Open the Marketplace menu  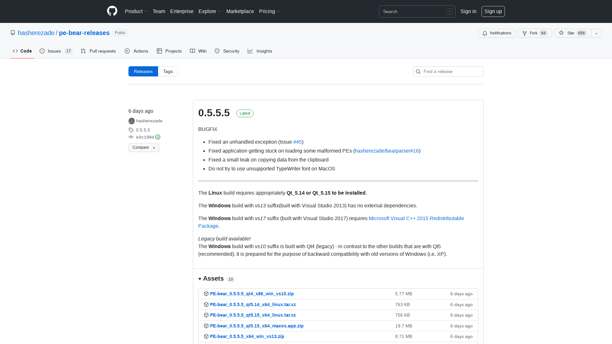pyautogui.click(x=240, y=11)
